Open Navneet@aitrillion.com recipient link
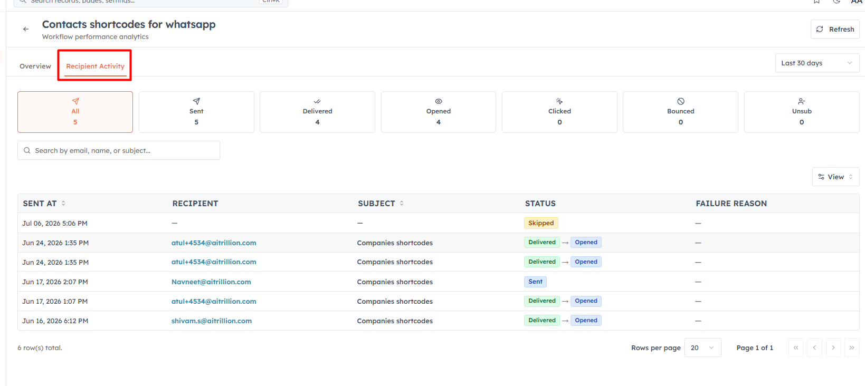The width and height of the screenshot is (865, 386). point(211,282)
